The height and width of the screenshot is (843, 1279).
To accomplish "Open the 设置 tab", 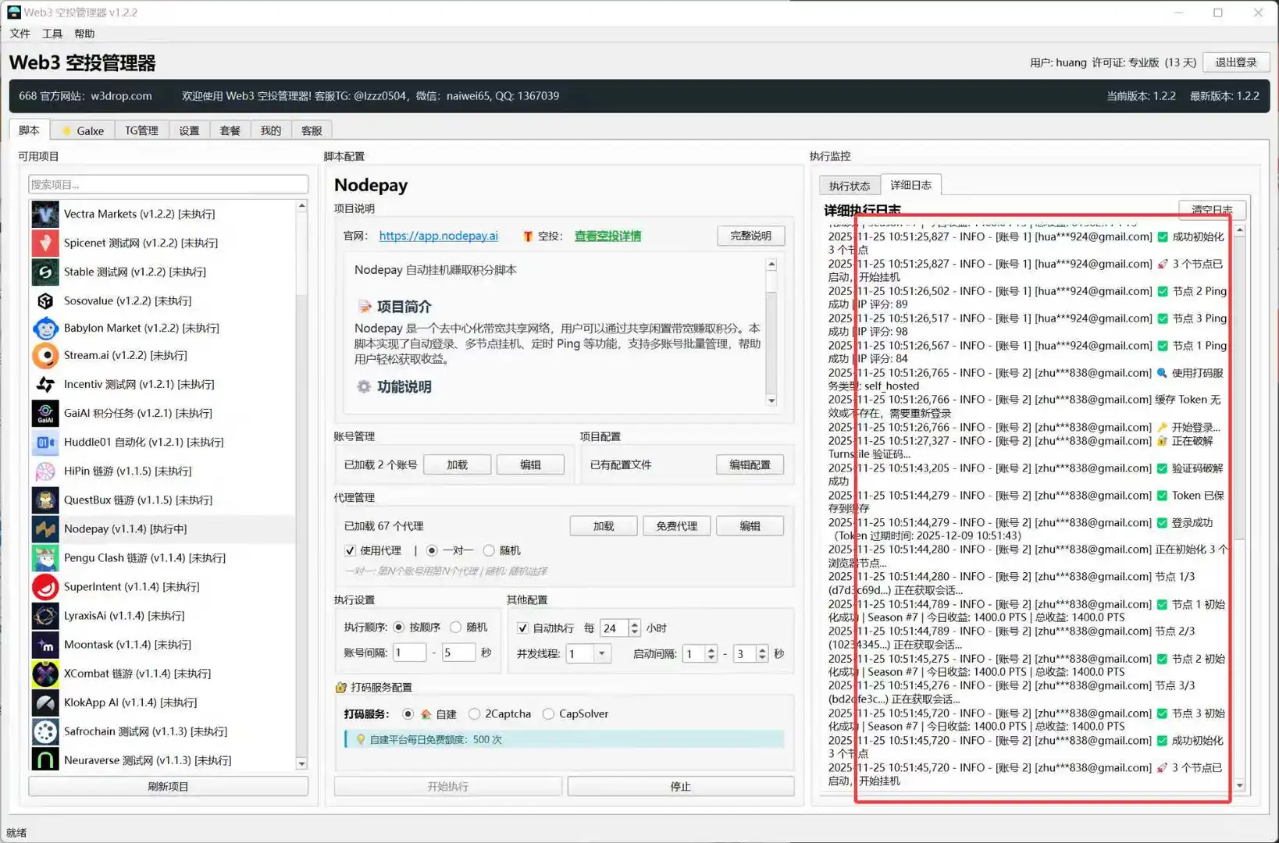I will pos(189,130).
